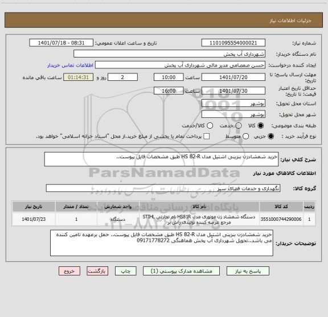
Task: Click the نام کالا column header
Action: 199,207
